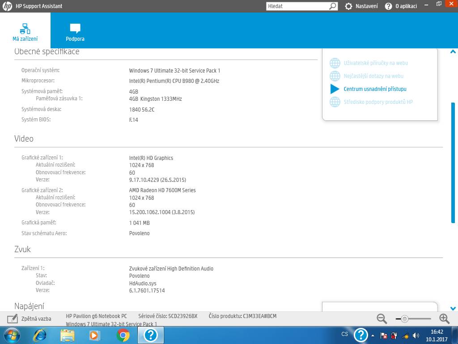Click the Zvuk section heading

[22, 249]
